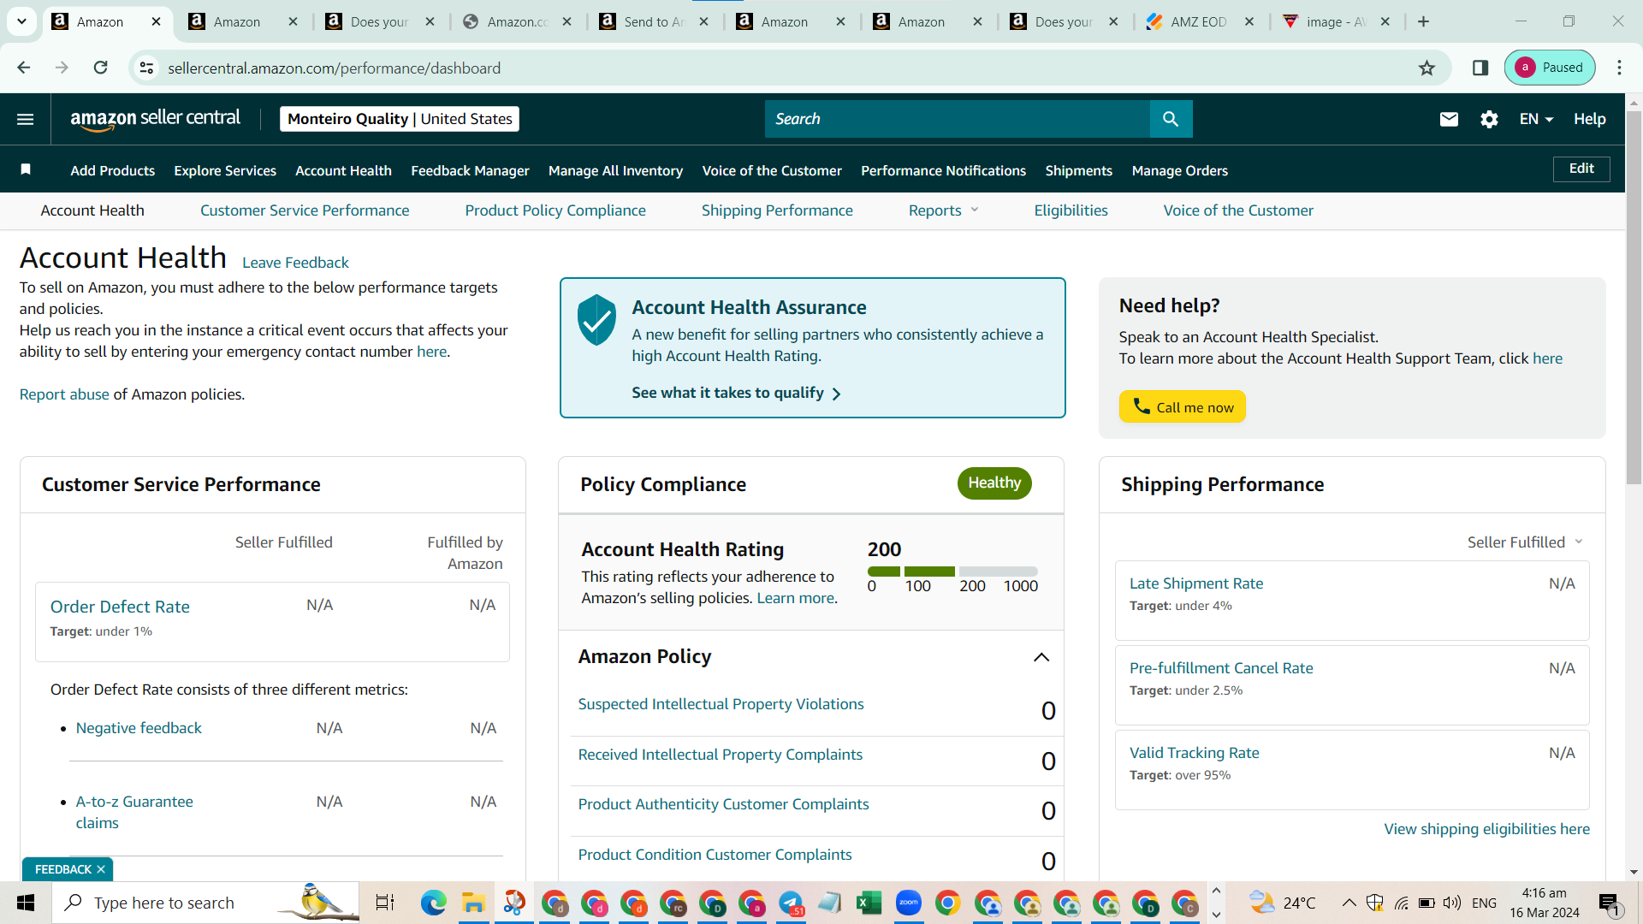Launch Microsoft Edge from the taskbar
This screenshot has width=1643, height=924.
pyautogui.click(x=434, y=903)
